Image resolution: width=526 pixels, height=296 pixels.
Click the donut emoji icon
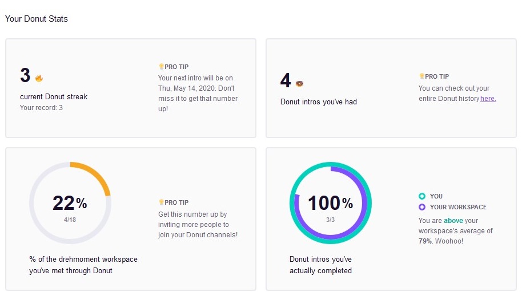click(299, 83)
